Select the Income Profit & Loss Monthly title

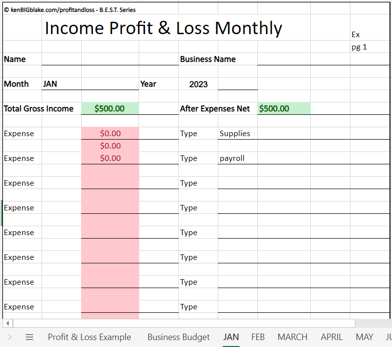(x=163, y=28)
